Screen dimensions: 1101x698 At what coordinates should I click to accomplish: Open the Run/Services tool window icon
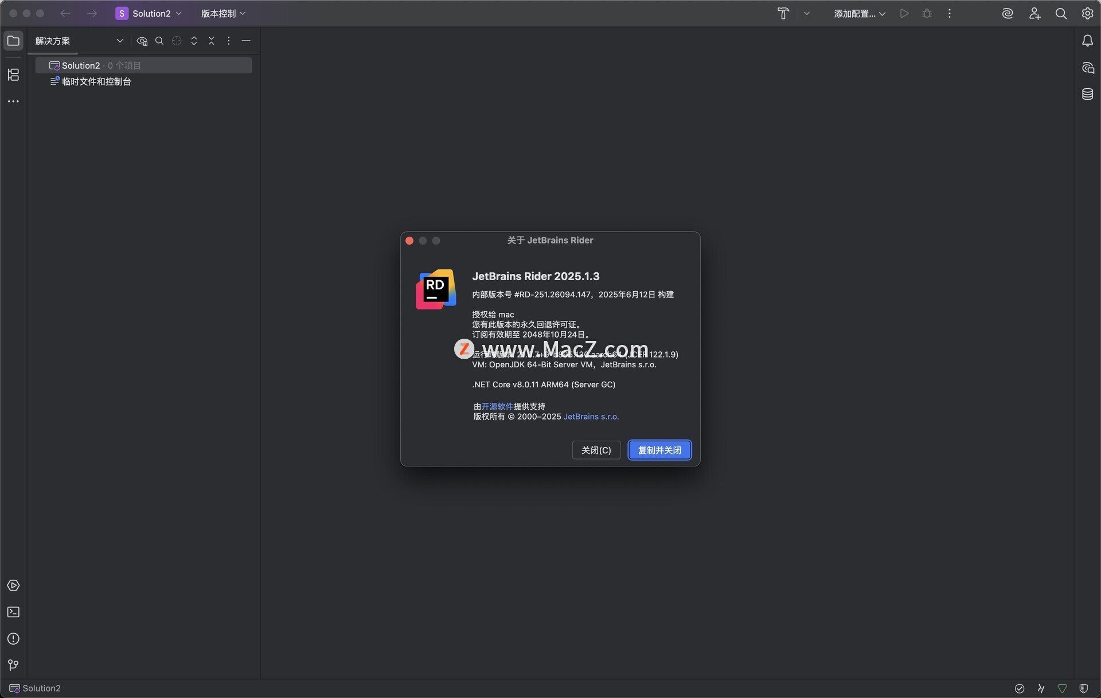click(x=13, y=586)
